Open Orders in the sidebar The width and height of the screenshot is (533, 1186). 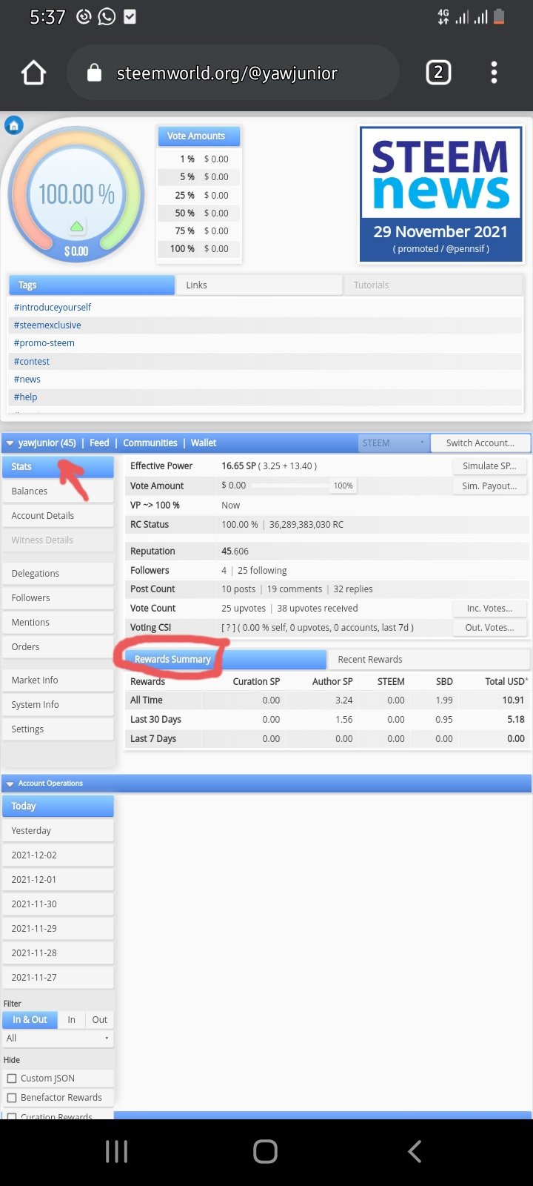[x=58, y=646]
